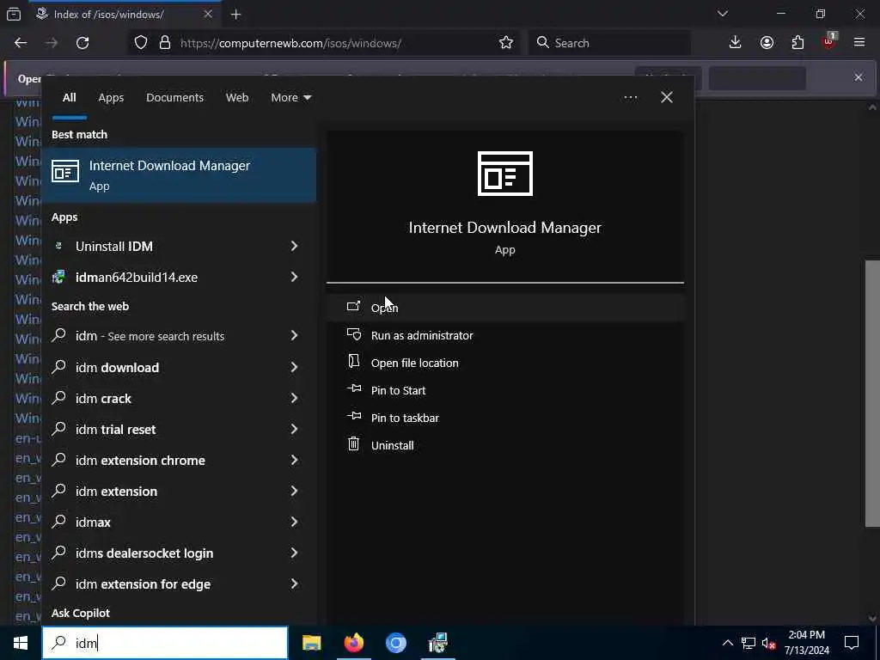The width and height of the screenshot is (880, 660).
Task: Click the Windows Start button
Action: click(21, 643)
